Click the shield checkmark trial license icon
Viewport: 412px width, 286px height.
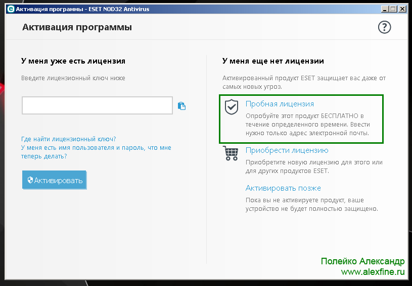[232, 107]
